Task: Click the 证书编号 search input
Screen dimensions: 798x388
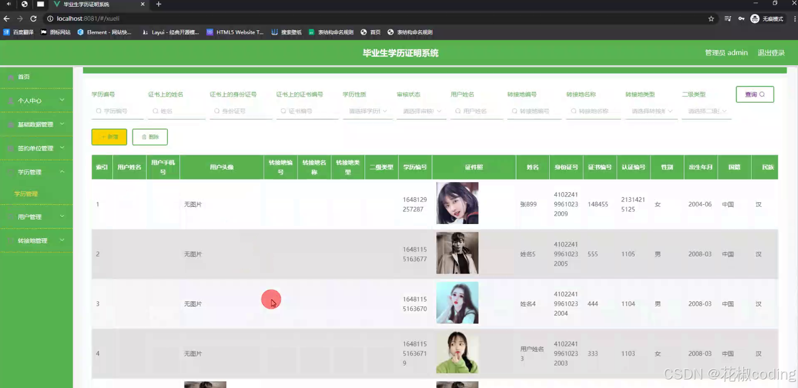Action: pyautogui.click(x=307, y=111)
